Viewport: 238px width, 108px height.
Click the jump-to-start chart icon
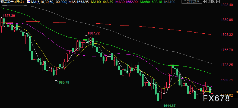[x=209, y=2]
